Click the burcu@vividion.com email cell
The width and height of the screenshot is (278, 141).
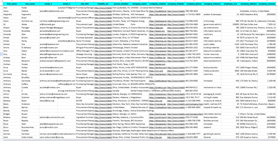(49, 127)
